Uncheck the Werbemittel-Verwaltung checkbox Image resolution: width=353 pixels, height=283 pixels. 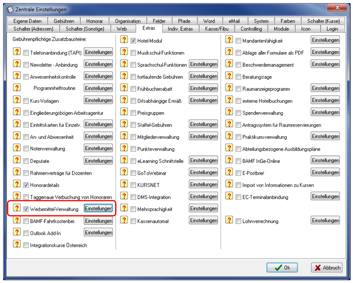point(26,209)
